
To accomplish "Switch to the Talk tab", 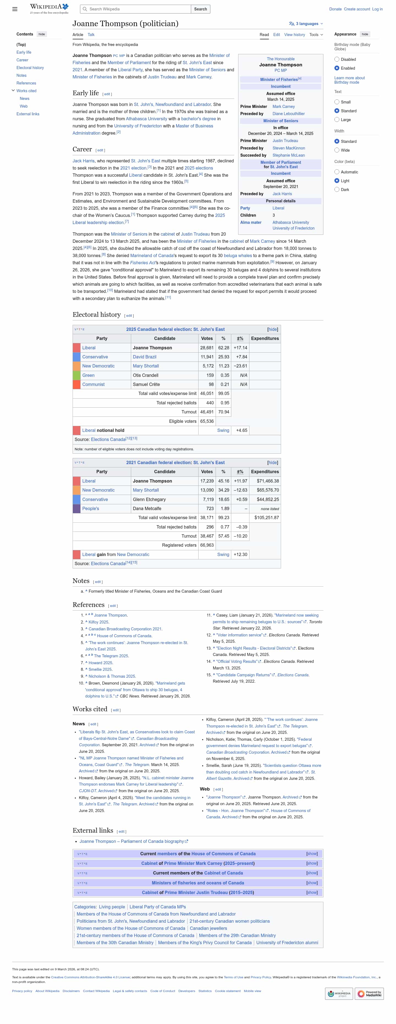I will pos(91,35).
